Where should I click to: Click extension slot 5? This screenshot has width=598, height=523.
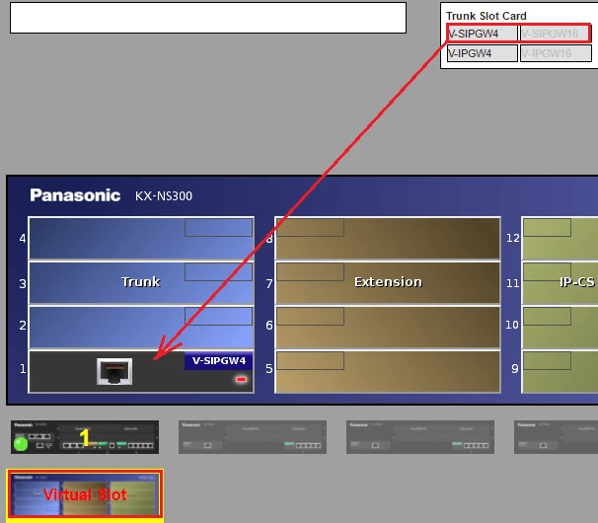[x=388, y=372]
